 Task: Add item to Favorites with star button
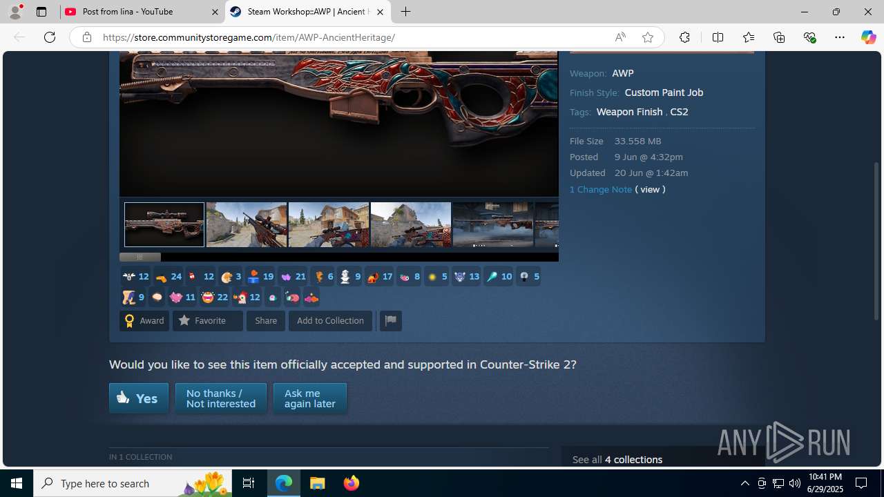pos(208,320)
